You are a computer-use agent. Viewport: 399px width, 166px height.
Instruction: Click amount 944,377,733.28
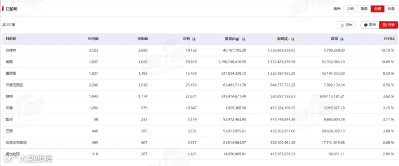point(283,85)
